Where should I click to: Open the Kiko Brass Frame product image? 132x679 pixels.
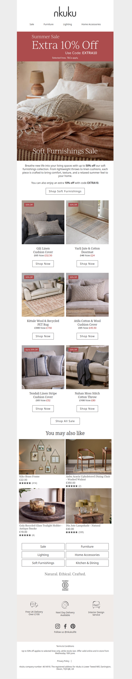[42, 457]
